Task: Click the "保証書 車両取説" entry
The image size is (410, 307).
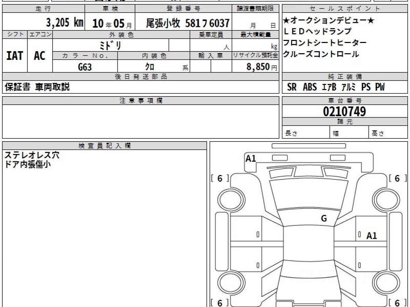Action: coord(37,87)
